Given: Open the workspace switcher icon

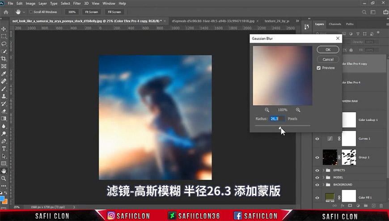Looking at the screenshot, I should pyautogui.click(x=373, y=12).
